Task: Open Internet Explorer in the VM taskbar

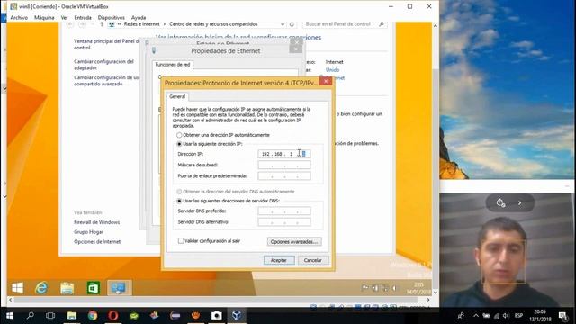Action: tap(41, 288)
